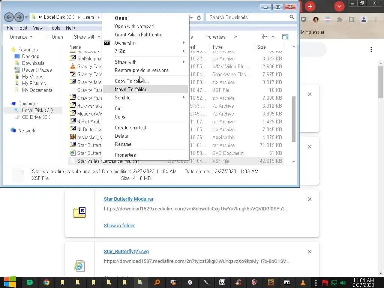Click the Star Butterfly Mods.rar link
Image resolution: width=384 pixels, height=288 pixels.
coord(129,199)
